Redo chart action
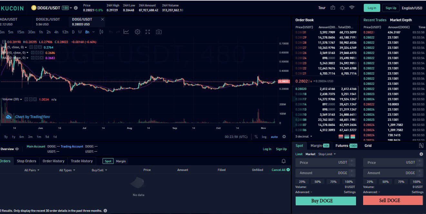The width and height of the screenshot is (426, 214). point(118,32)
